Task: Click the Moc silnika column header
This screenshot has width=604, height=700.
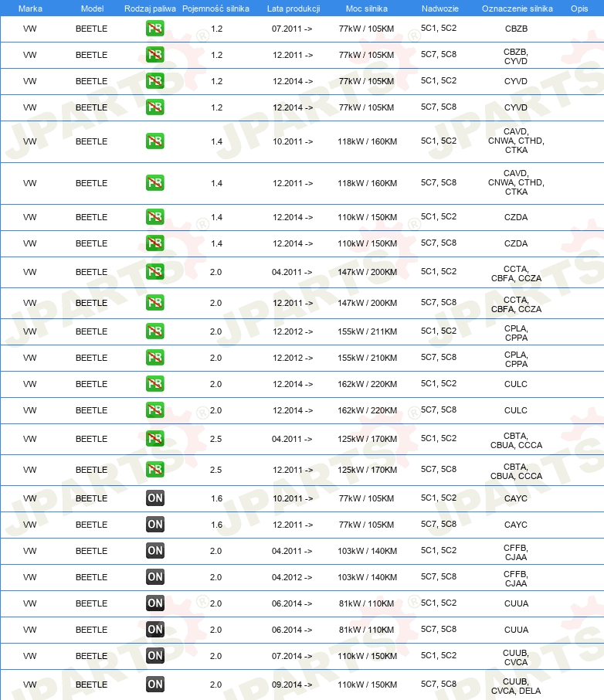Action: pyautogui.click(x=367, y=8)
